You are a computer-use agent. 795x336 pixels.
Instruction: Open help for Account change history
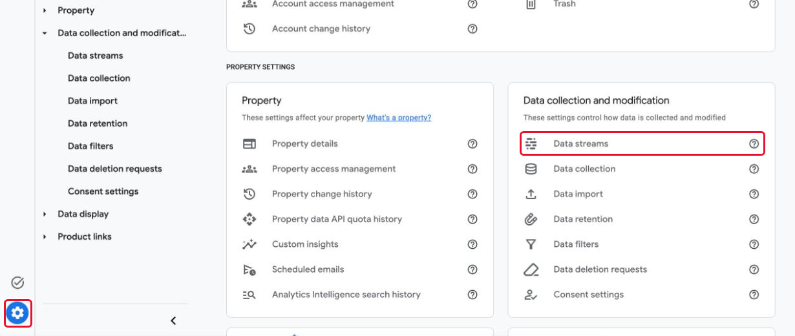pos(472,28)
